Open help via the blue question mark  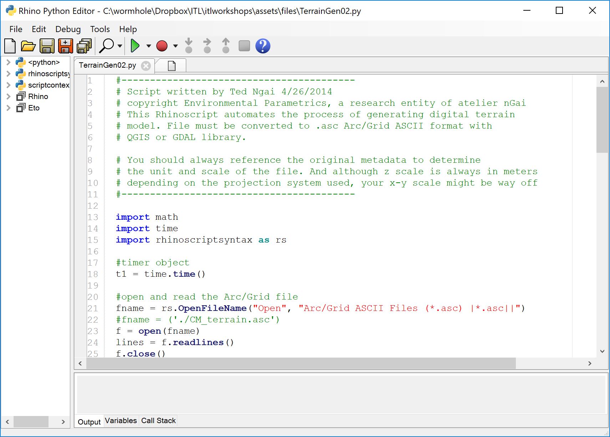[263, 46]
